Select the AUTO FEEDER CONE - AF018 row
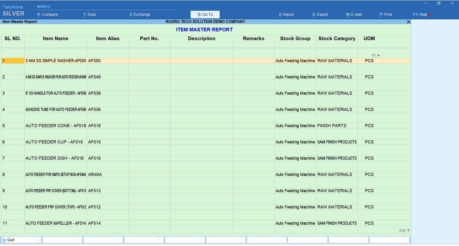The height and width of the screenshot is (246, 459). click(56, 126)
